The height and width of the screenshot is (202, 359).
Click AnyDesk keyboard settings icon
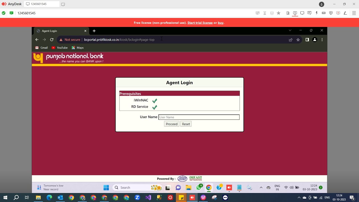coord(324,13)
